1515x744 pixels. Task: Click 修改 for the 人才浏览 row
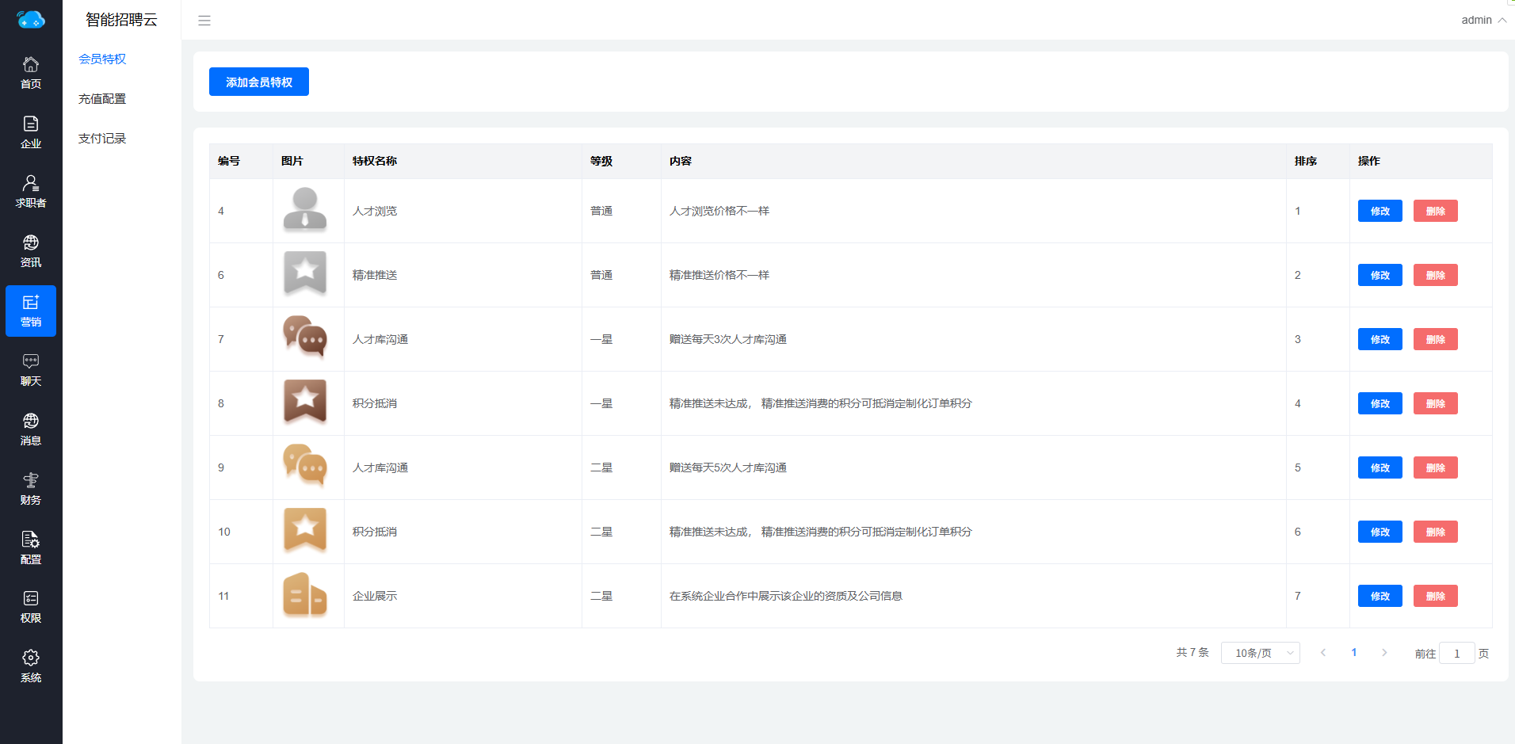tap(1380, 211)
